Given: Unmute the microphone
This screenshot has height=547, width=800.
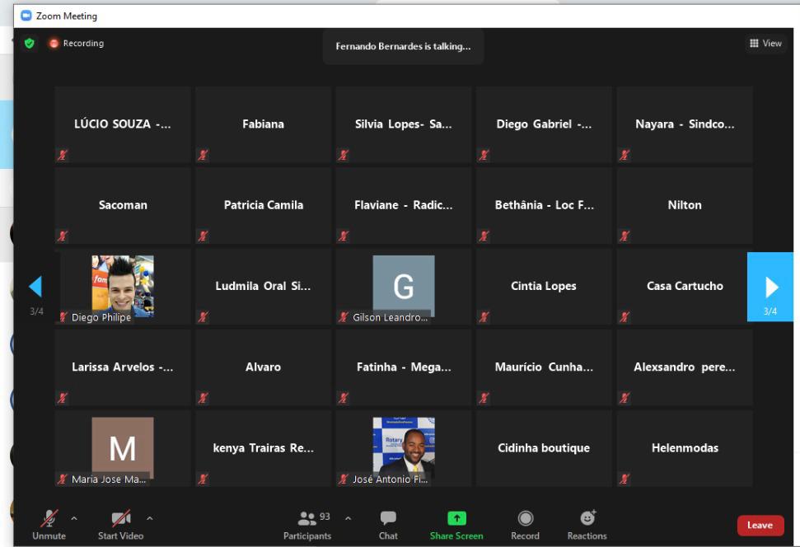Looking at the screenshot, I should (49, 524).
